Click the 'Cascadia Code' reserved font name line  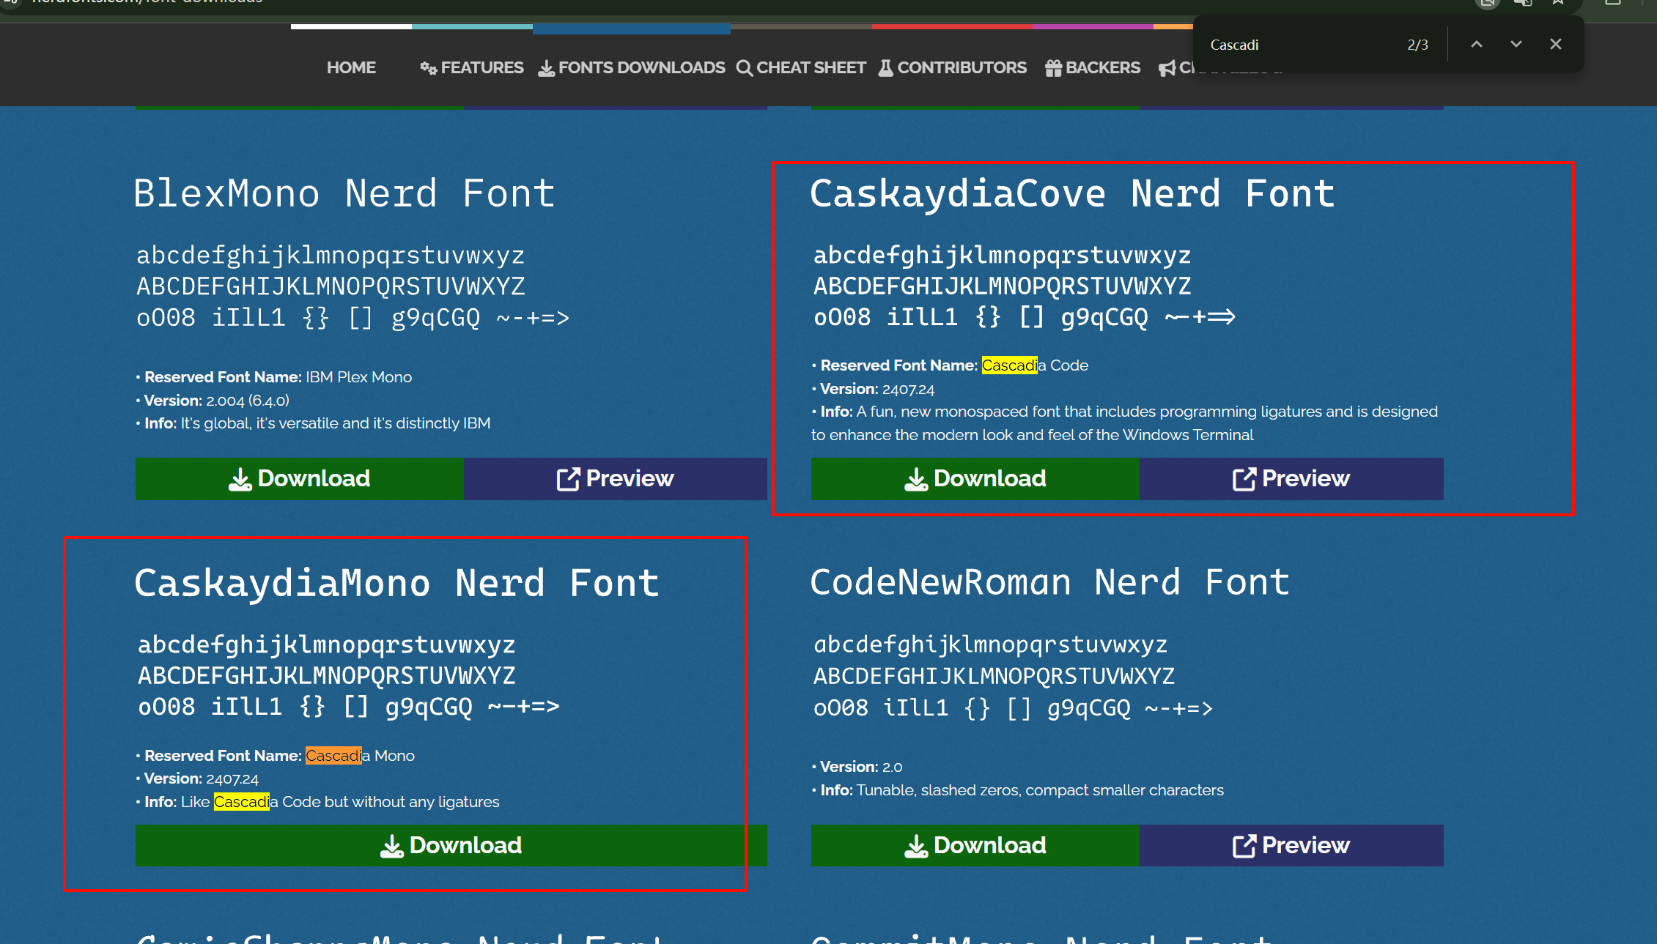tap(951, 365)
